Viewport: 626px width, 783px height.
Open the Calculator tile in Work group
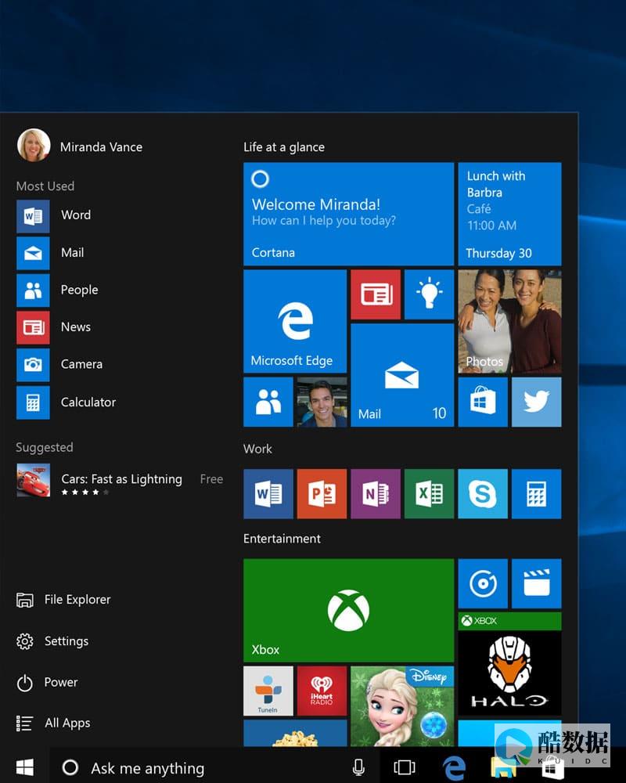537,494
